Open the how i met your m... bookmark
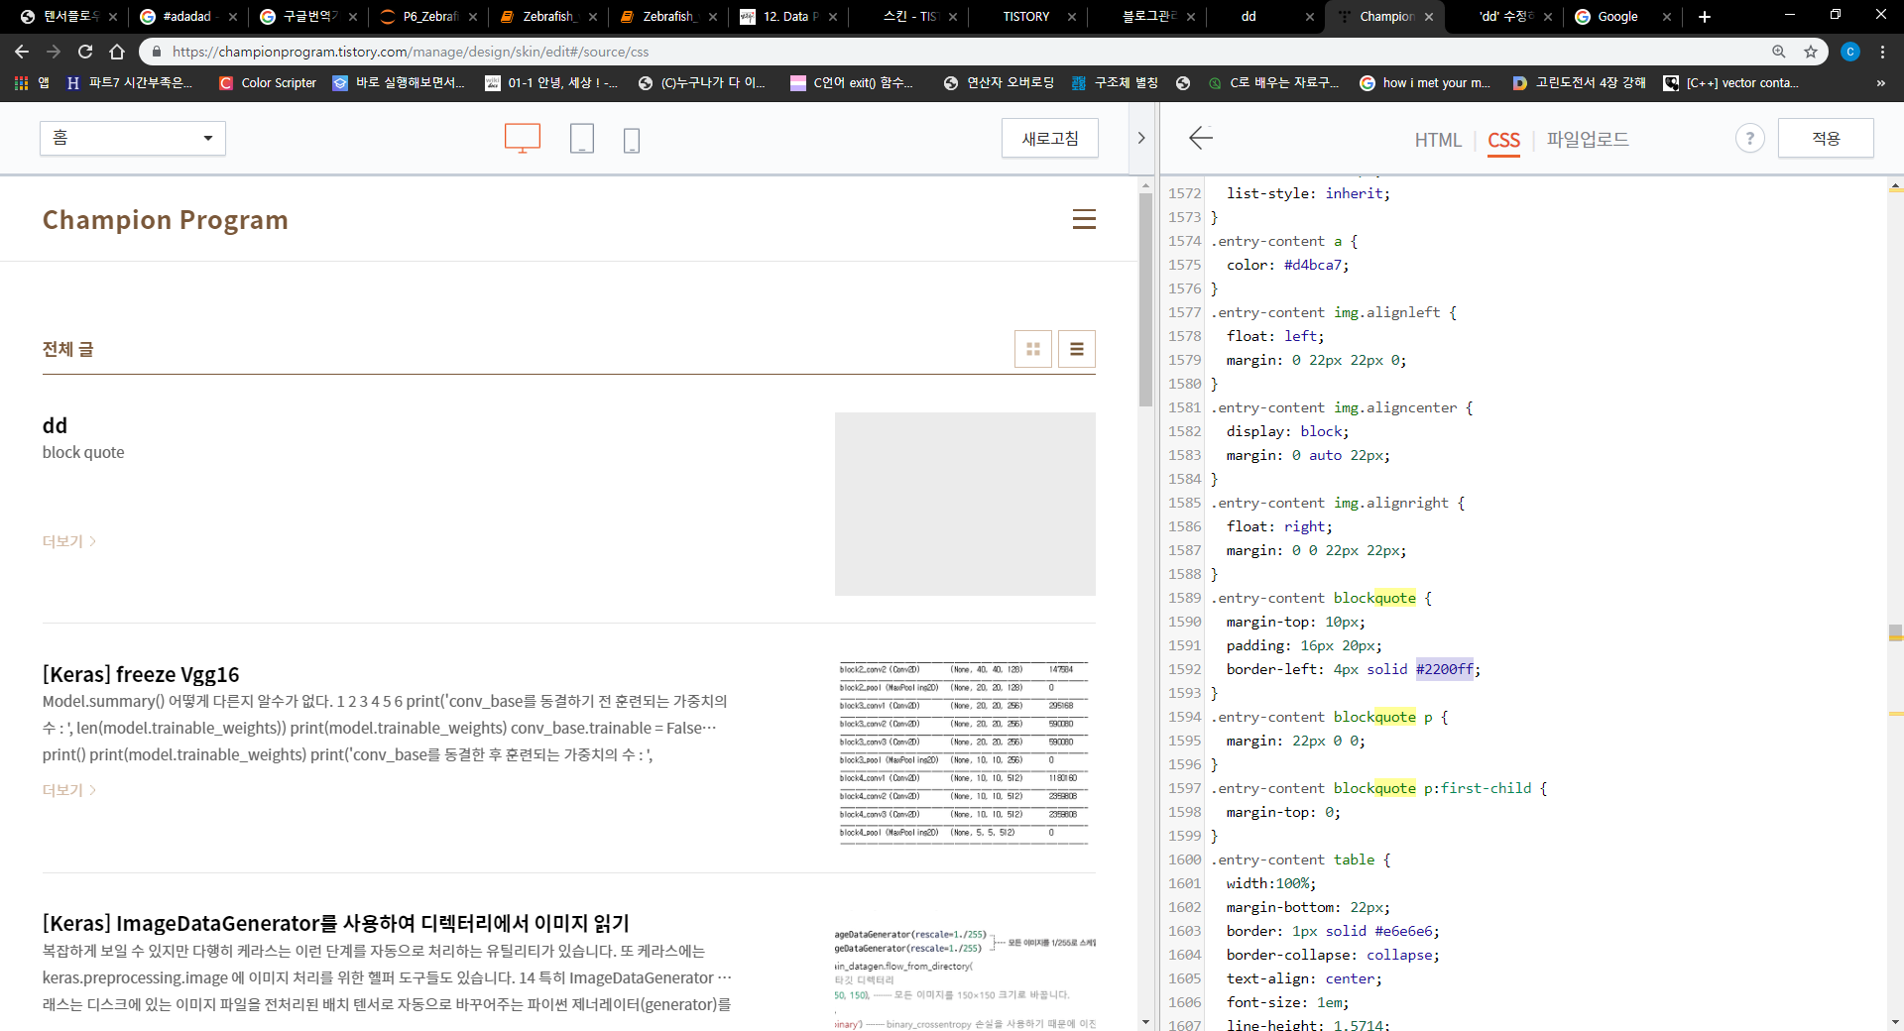Image resolution: width=1904 pixels, height=1031 pixels. point(1425,83)
